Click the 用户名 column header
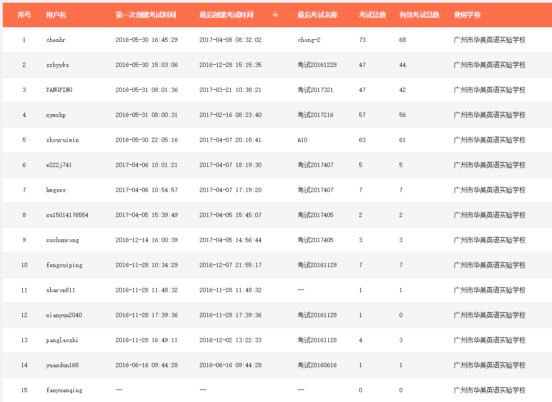Viewport: 552px width, 402px height. click(56, 15)
